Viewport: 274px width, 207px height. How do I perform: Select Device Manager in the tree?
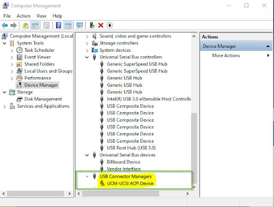[x=41, y=85]
